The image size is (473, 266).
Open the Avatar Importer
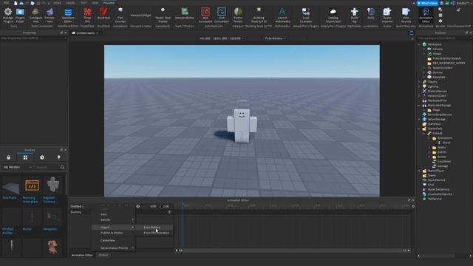pyautogui.click(x=387, y=15)
